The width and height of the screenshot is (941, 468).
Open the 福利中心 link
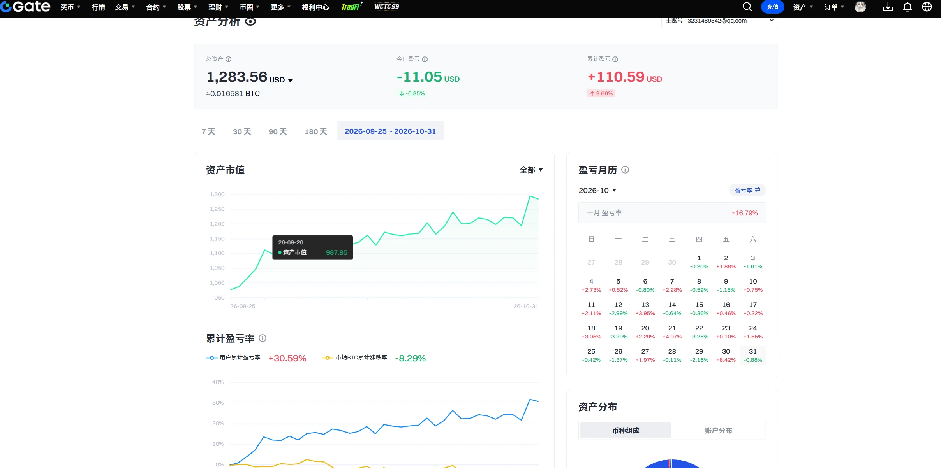click(315, 7)
